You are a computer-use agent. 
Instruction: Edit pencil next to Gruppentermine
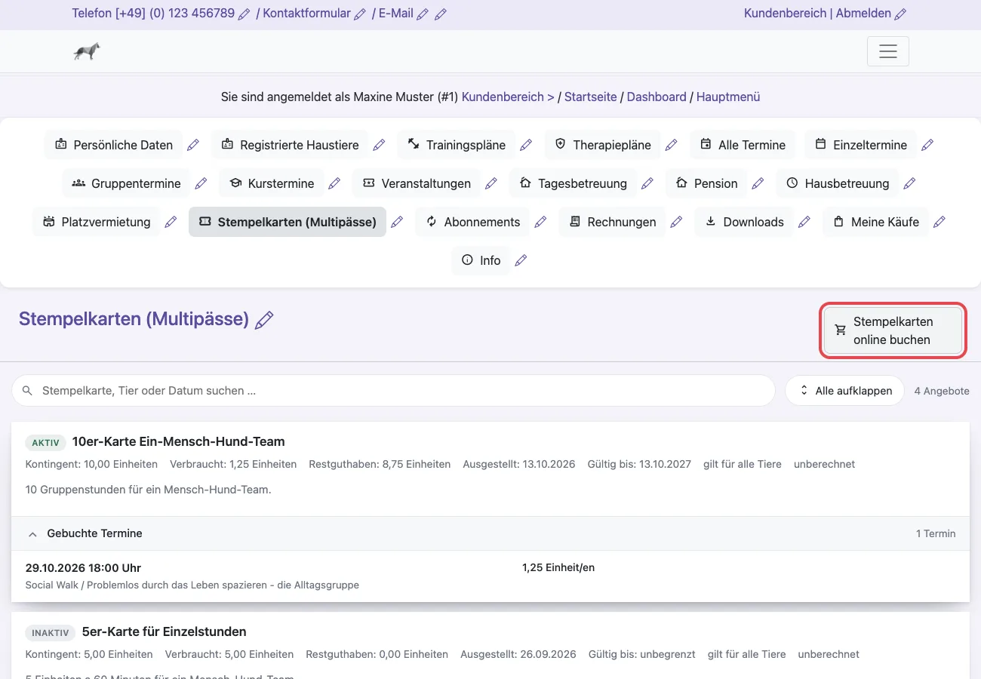[x=201, y=183]
